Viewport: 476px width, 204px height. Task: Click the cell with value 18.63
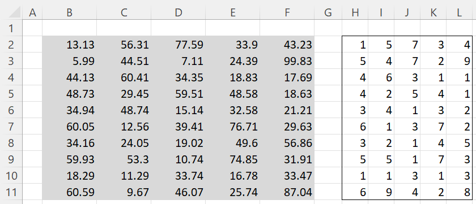click(287, 94)
